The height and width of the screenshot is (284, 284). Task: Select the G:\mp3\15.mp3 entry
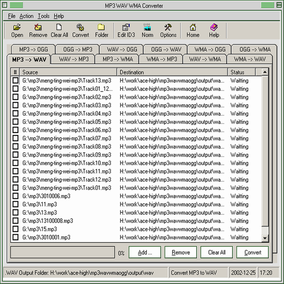click(39, 229)
